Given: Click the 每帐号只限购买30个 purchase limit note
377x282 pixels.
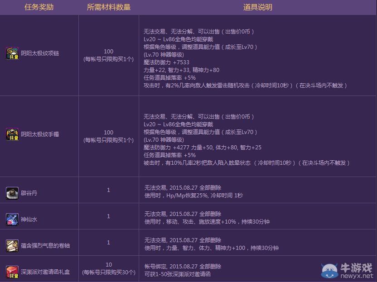Looking at the screenshot, I should pos(108,272).
